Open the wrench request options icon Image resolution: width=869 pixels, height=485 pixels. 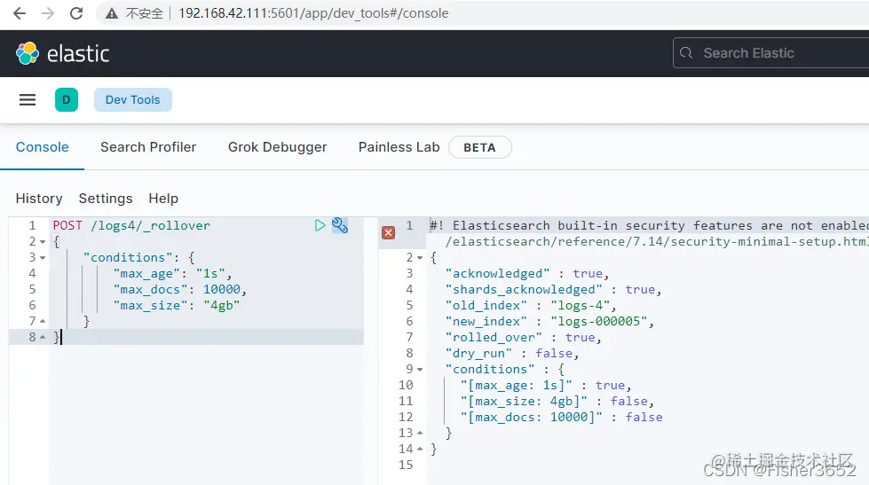(x=340, y=225)
